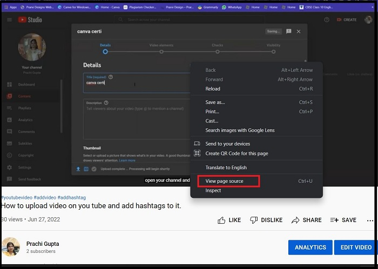Screen dimensions: 378x269
Task: Click Save as... in context menu
Action: pos(215,102)
